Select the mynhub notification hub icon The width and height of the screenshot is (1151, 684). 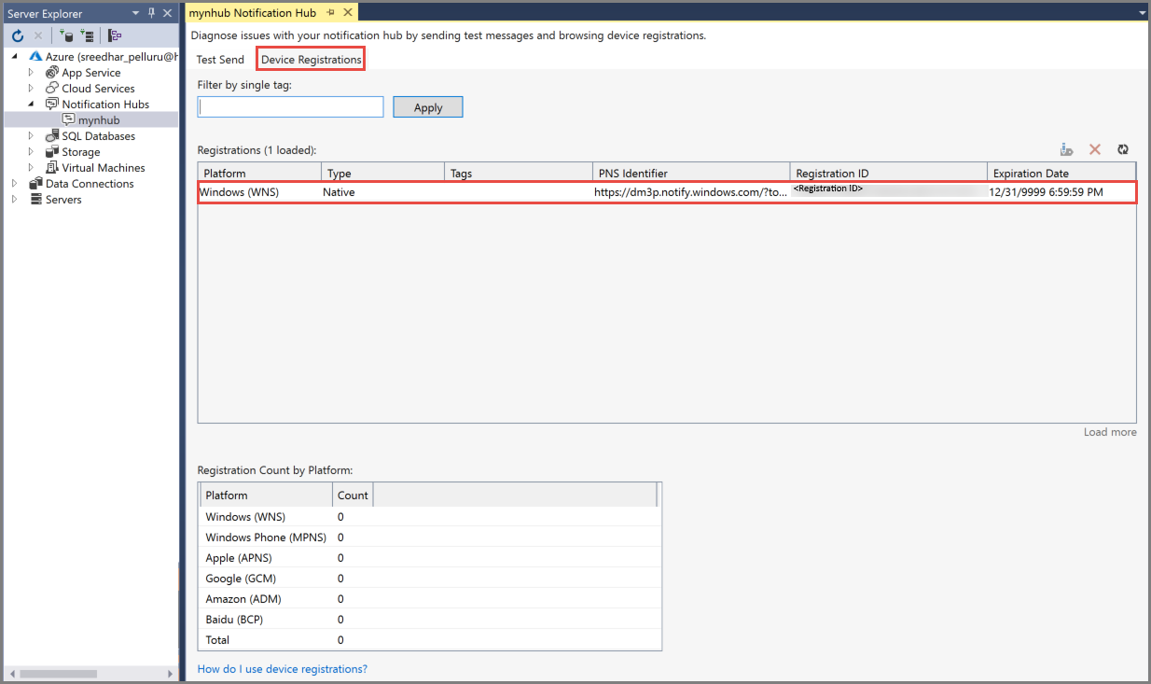[69, 119]
